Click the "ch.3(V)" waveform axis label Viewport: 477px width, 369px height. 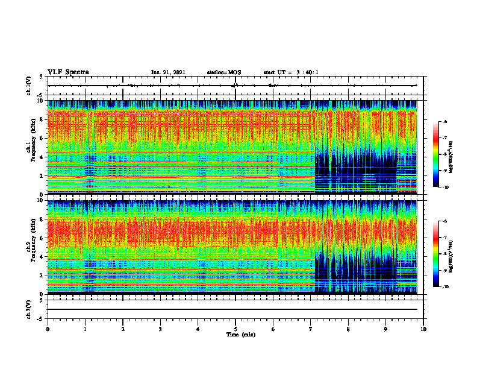coord(29,309)
